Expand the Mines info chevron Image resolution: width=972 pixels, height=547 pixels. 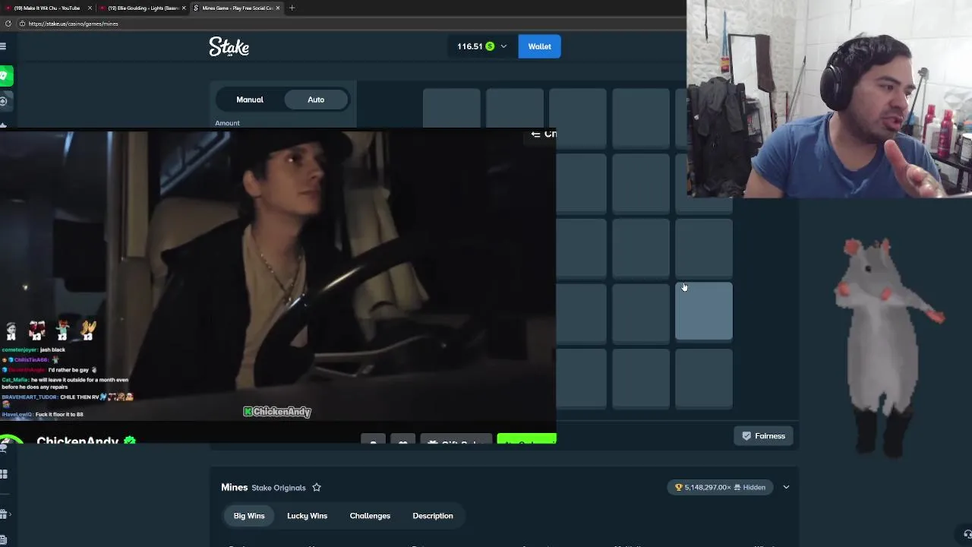pyautogui.click(x=786, y=487)
